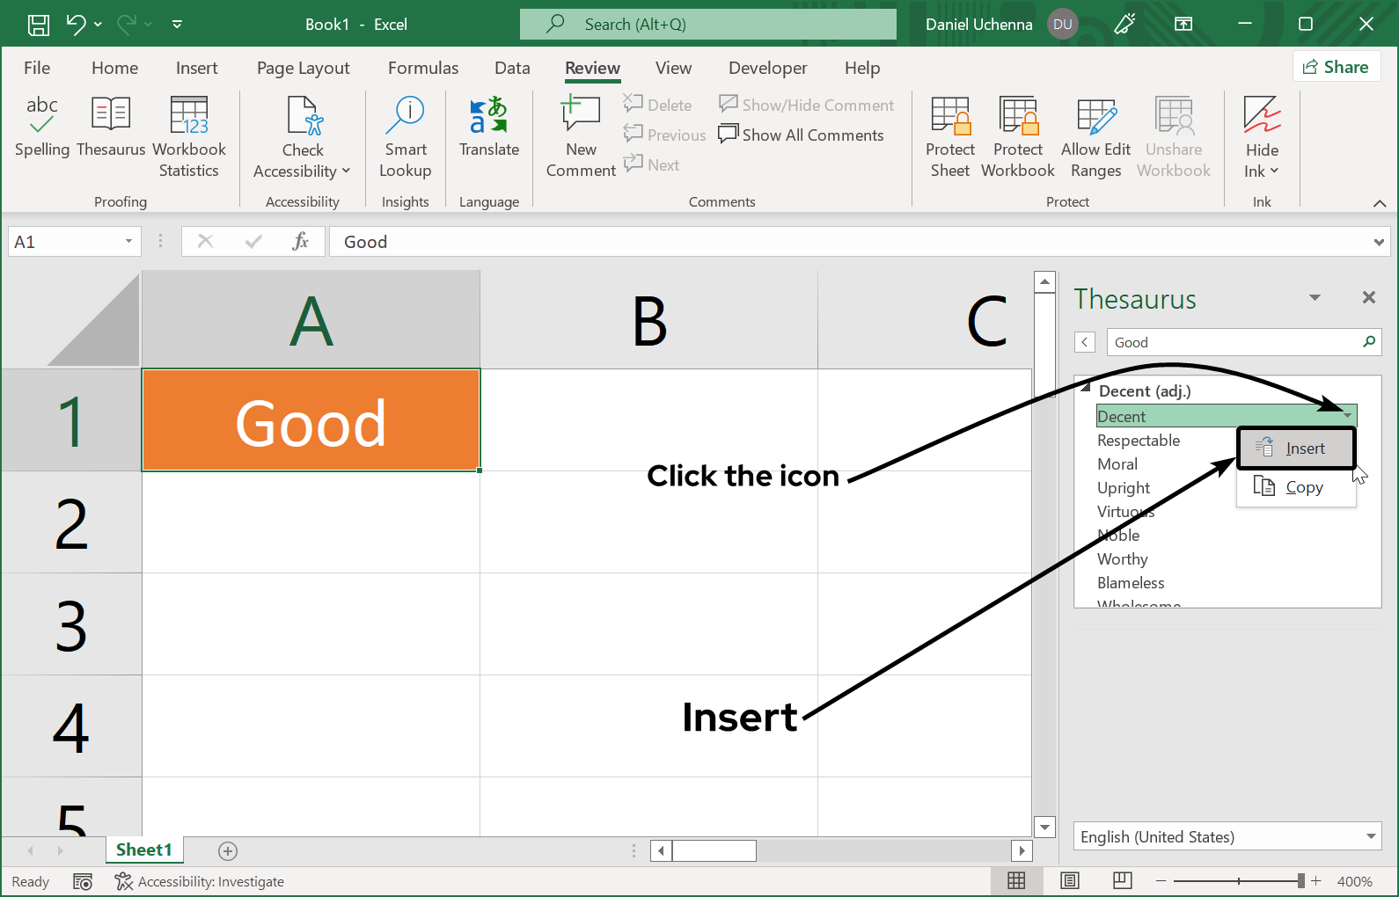1399x897 pixels.
Task: Toggle Show All Comments
Action: [802, 135]
